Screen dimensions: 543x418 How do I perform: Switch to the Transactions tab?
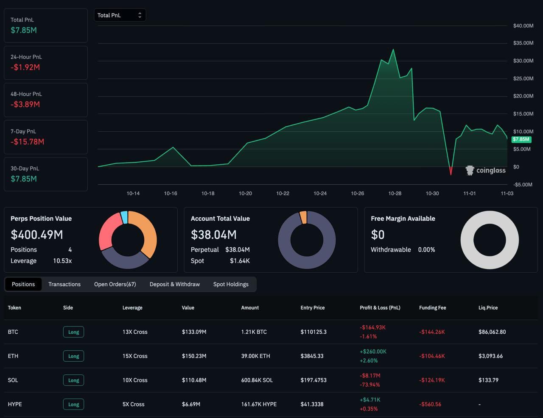[64, 284]
